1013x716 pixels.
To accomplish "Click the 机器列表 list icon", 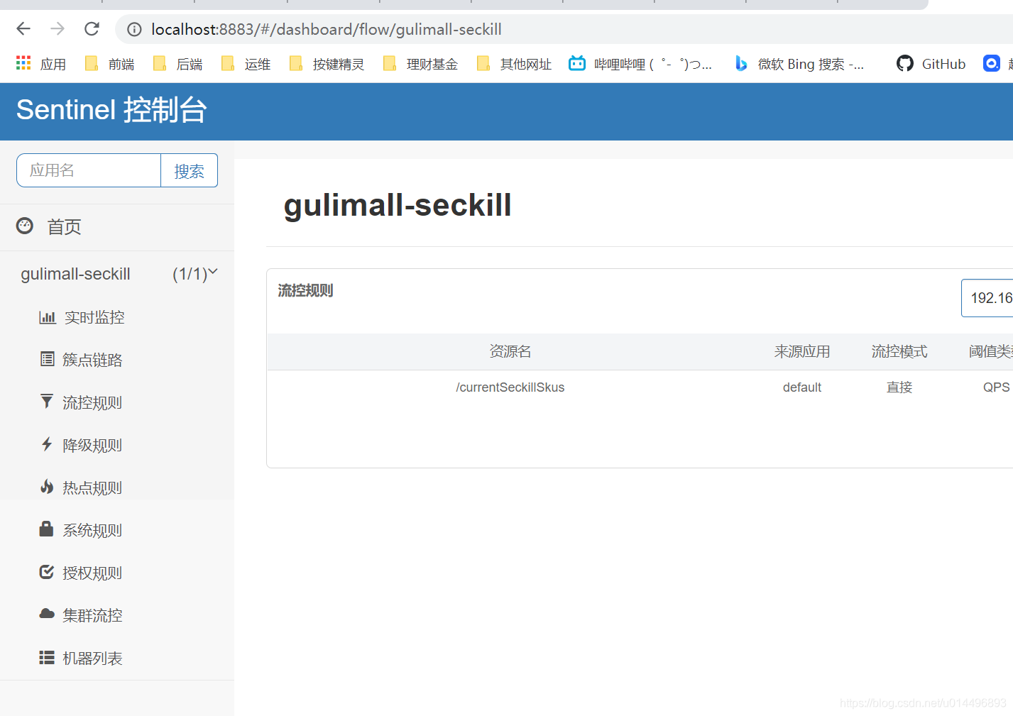I will pos(47,657).
